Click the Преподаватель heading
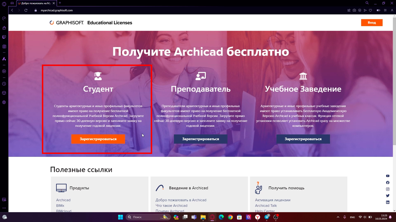This screenshot has width=396, height=222. coord(201,89)
